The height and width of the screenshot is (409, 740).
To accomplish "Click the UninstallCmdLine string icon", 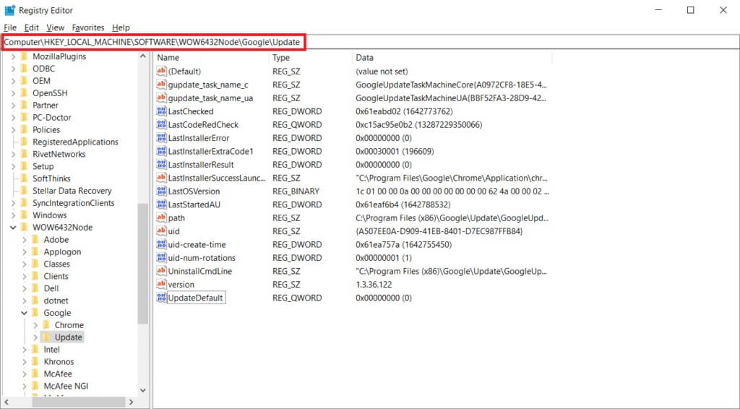I will [161, 271].
